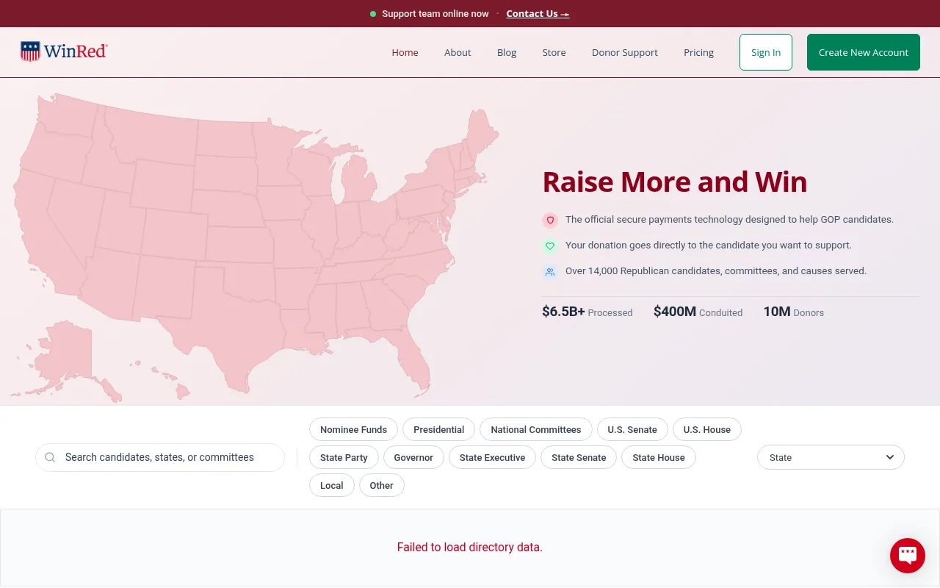The image size is (940, 588).
Task: Select the Other filter chip
Action: click(381, 485)
